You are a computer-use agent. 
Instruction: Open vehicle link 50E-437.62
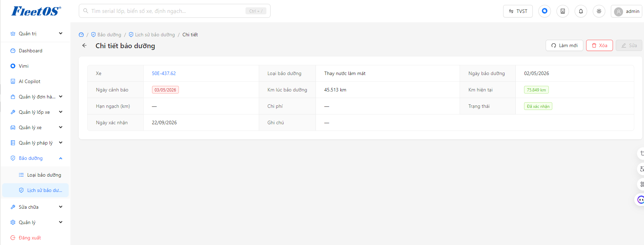pyautogui.click(x=164, y=73)
